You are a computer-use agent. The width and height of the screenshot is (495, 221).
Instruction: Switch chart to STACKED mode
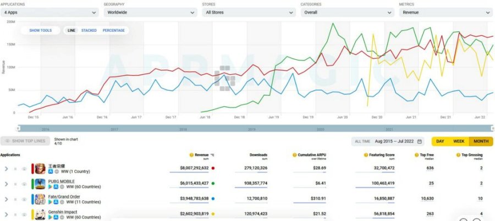click(89, 31)
